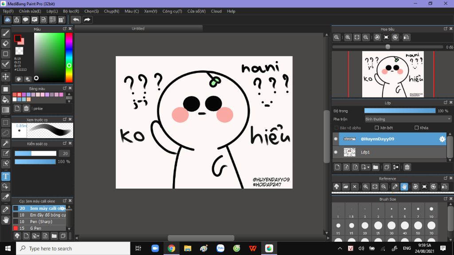Pick the Bucket fill tool
Image resolution: width=454 pixels, height=255 pixels.
click(6, 100)
